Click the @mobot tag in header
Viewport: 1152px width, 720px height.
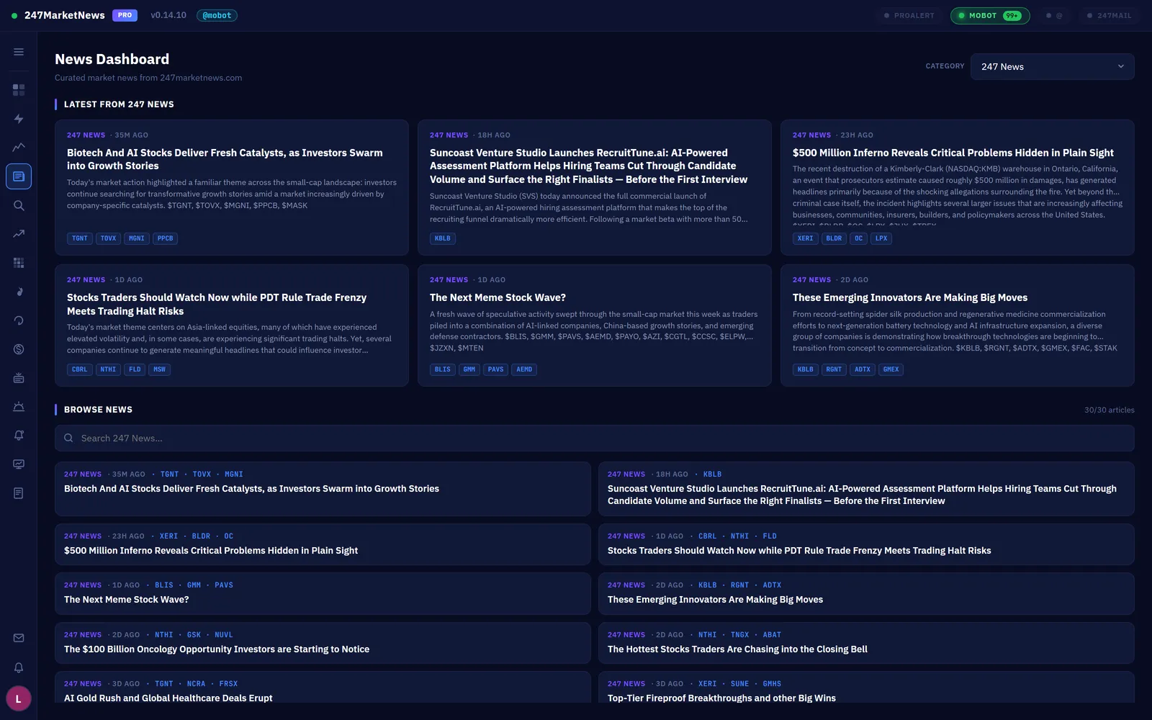pos(217,15)
